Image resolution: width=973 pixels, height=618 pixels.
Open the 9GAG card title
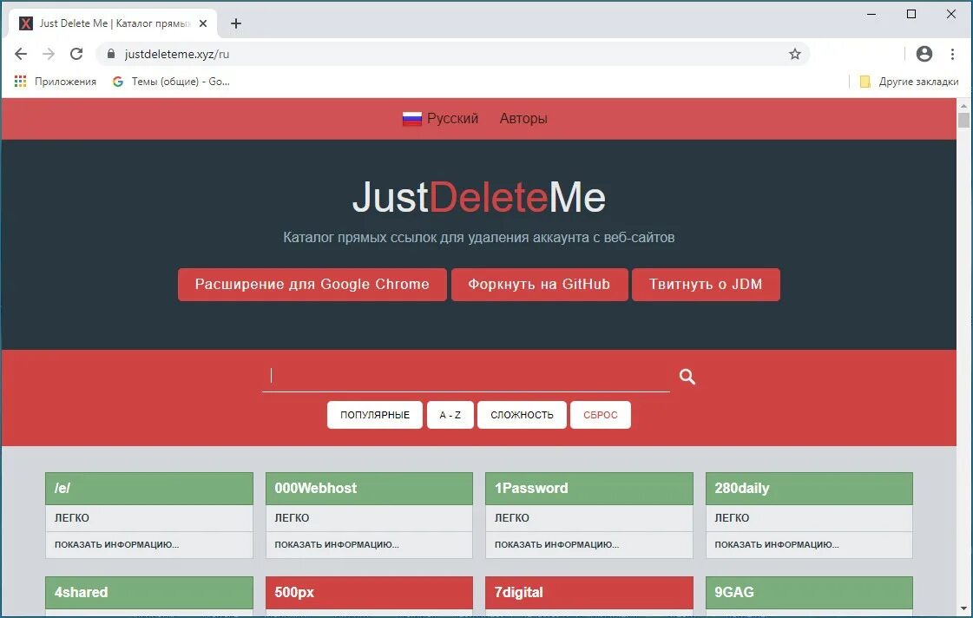pos(809,593)
